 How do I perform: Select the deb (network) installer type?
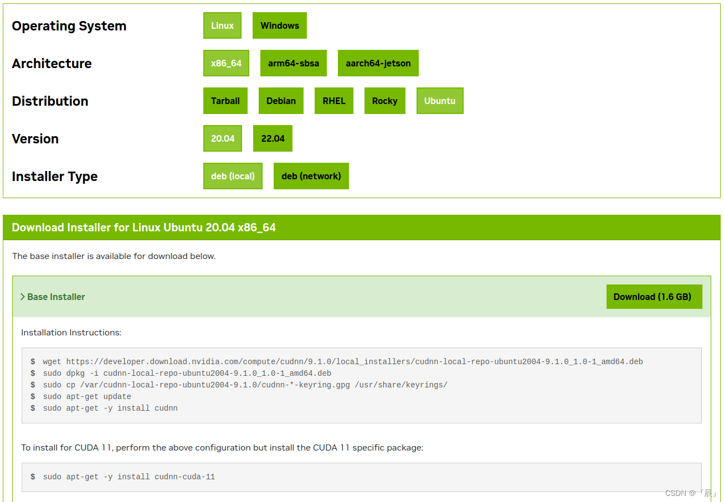point(311,175)
